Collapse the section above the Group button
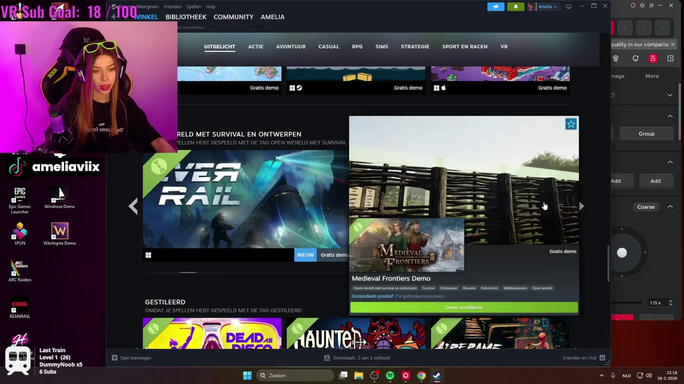Image resolution: width=684 pixels, height=384 pixels. tap(670, 116)
